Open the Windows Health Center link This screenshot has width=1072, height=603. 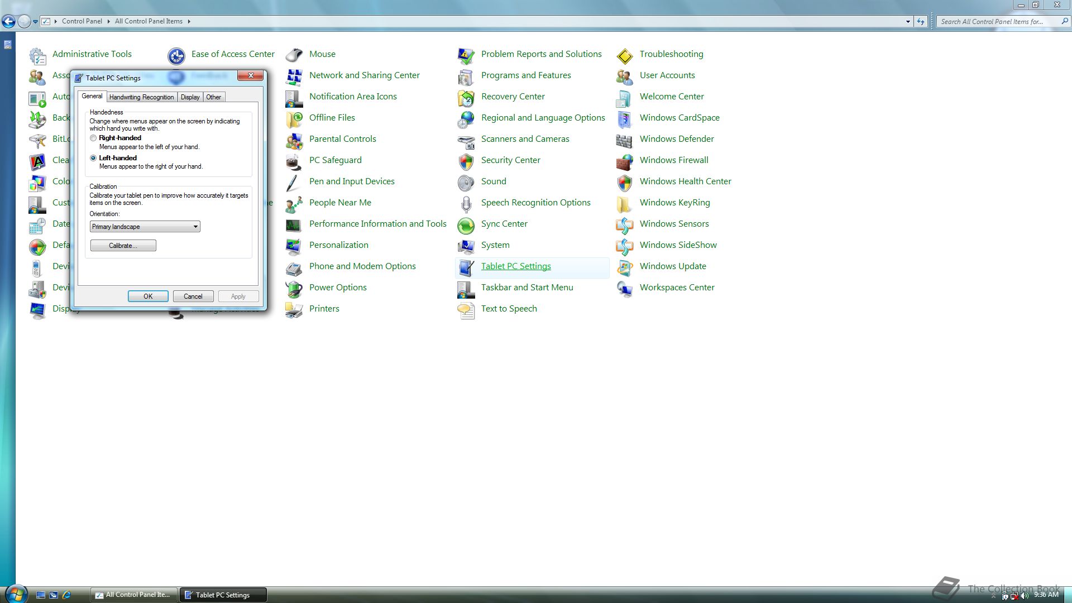[685, 181]
